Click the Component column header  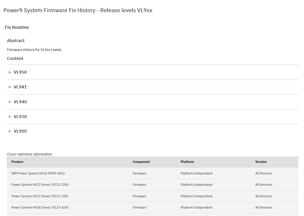141,162
